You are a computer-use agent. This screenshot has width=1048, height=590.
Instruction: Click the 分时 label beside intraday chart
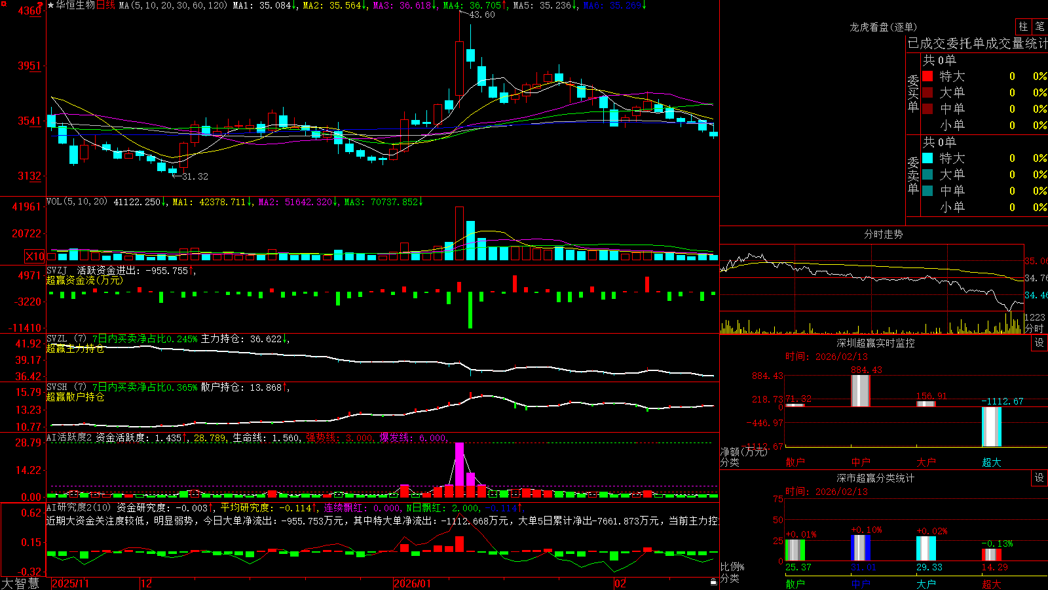coord(1034,328)
